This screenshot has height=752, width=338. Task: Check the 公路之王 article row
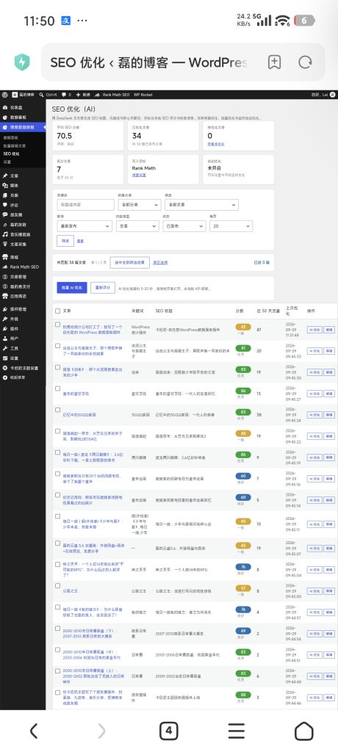click(57, 585)
